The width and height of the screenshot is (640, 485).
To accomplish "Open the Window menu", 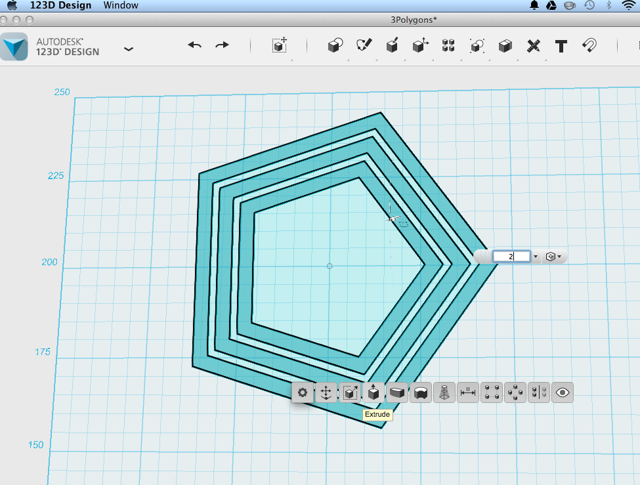I will 121,5.
